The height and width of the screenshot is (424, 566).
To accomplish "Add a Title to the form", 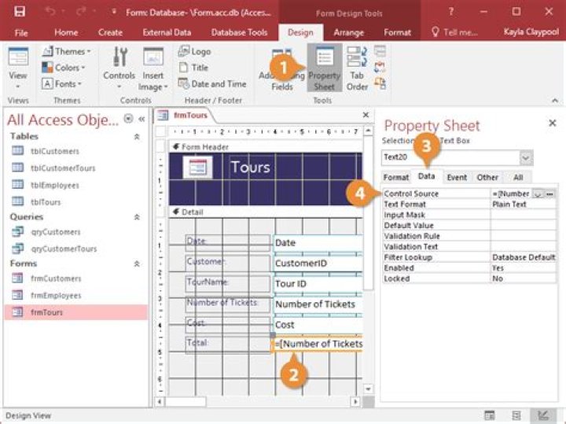I will coord(193,68).
